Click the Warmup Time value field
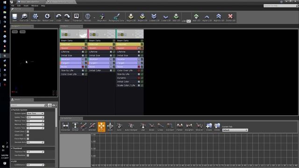This screenshot has width=299, height=168. 36,121
